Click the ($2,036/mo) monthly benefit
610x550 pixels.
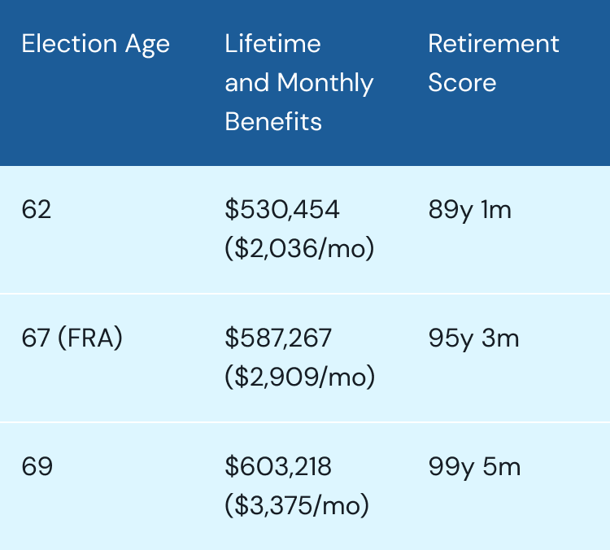(x=299, y=249)
